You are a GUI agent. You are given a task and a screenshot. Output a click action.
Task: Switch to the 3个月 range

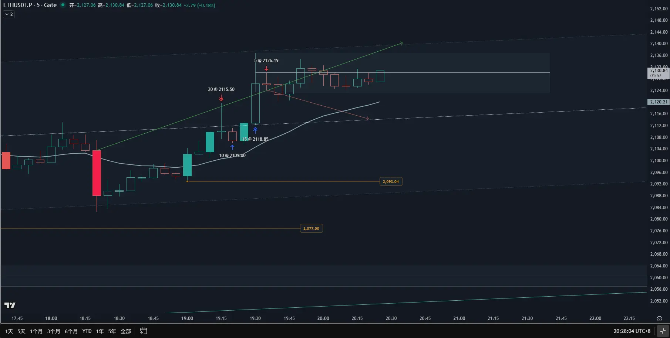point(54,331)
